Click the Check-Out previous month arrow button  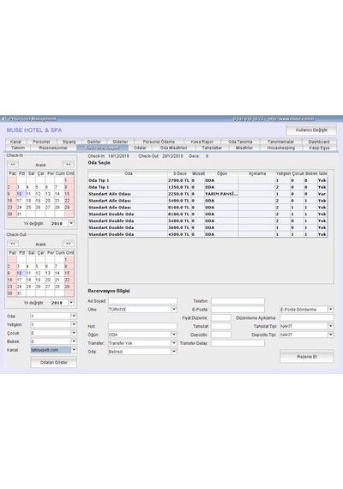tap(13, 244)
